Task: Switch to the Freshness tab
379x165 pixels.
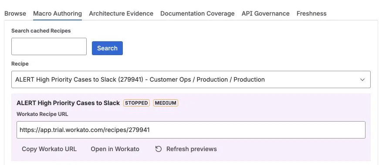Action: (x=311, y=13)
